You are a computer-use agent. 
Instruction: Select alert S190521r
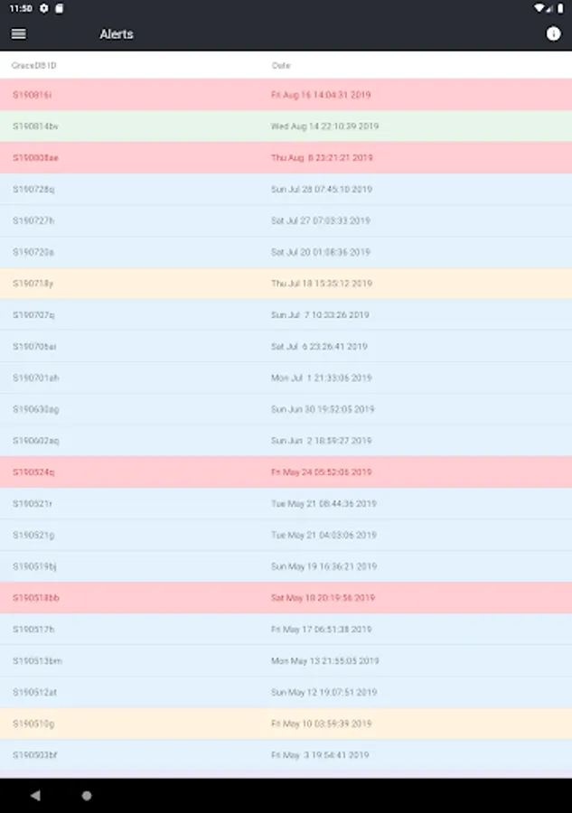[x=286, y=503]
